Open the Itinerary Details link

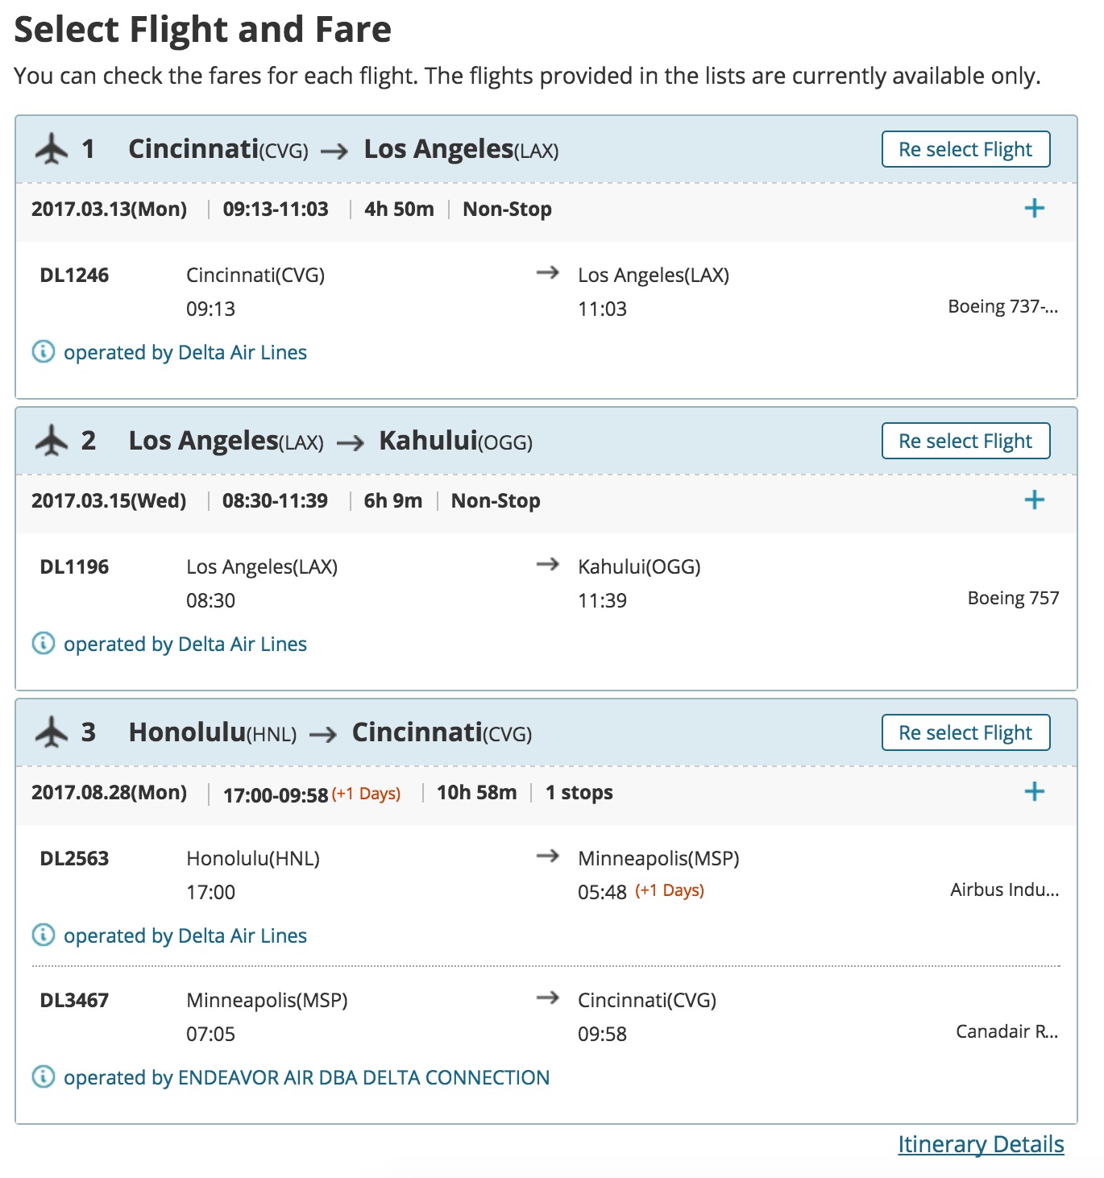tap(981, 1144)
